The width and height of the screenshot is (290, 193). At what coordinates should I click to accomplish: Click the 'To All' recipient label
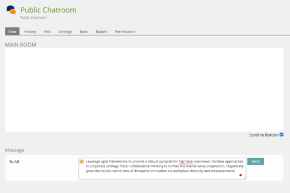point(14,162)
